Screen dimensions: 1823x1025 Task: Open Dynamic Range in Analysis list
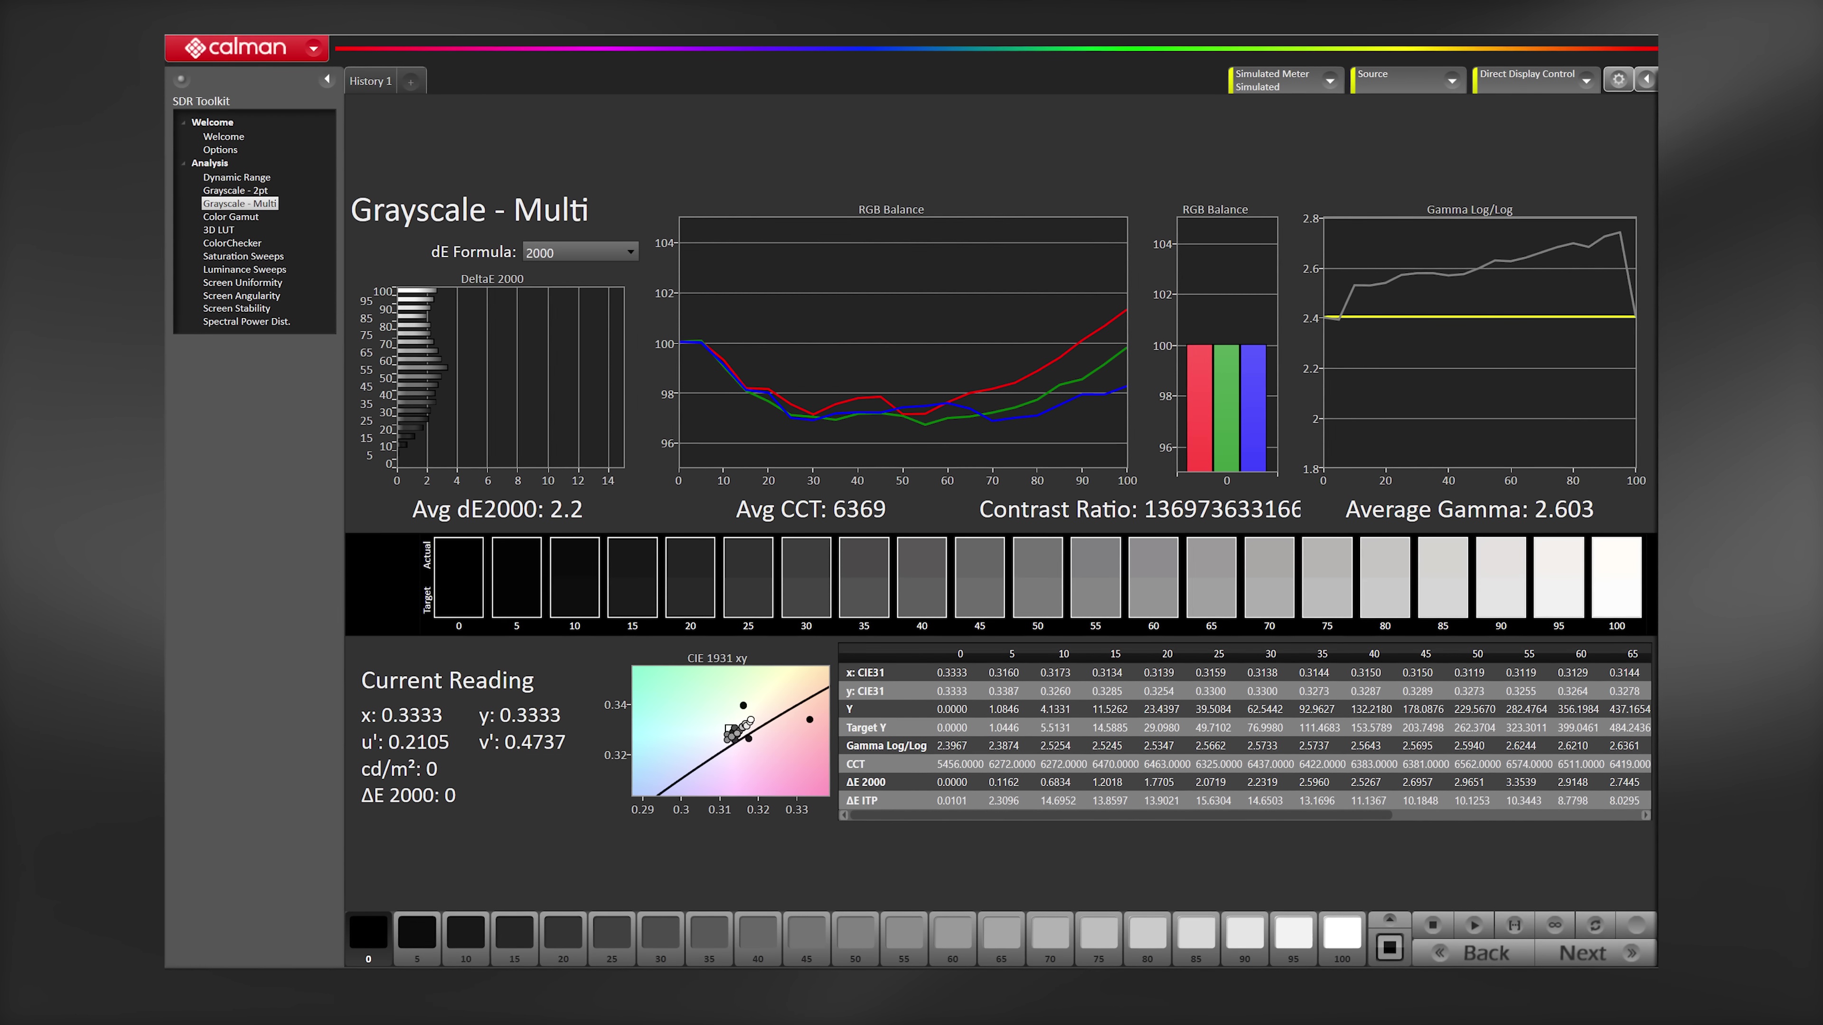coord(236,177)
